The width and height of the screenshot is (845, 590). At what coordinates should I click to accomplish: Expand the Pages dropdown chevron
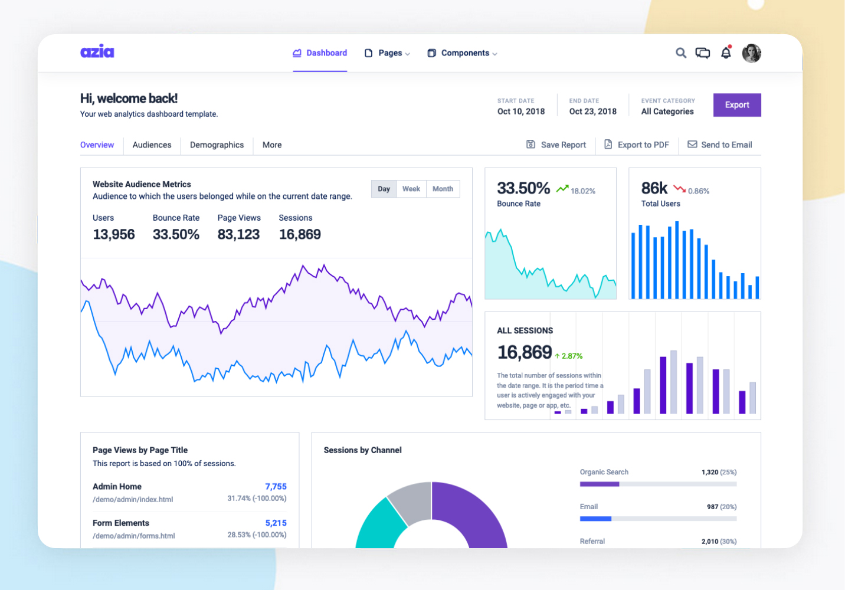[408, 54]
